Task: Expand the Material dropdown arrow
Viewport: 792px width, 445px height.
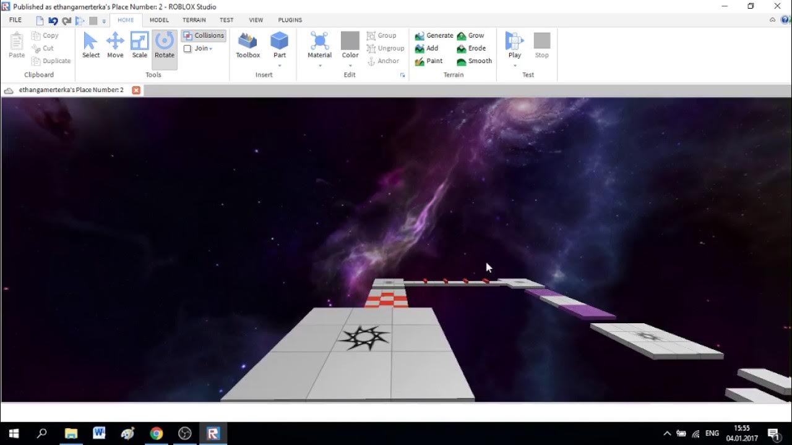Action: (320, 66)
